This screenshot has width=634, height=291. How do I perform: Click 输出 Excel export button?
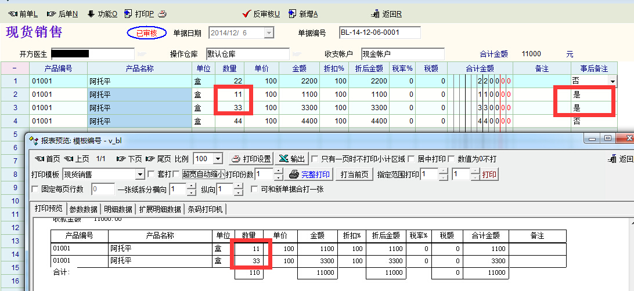coord(291,159)
